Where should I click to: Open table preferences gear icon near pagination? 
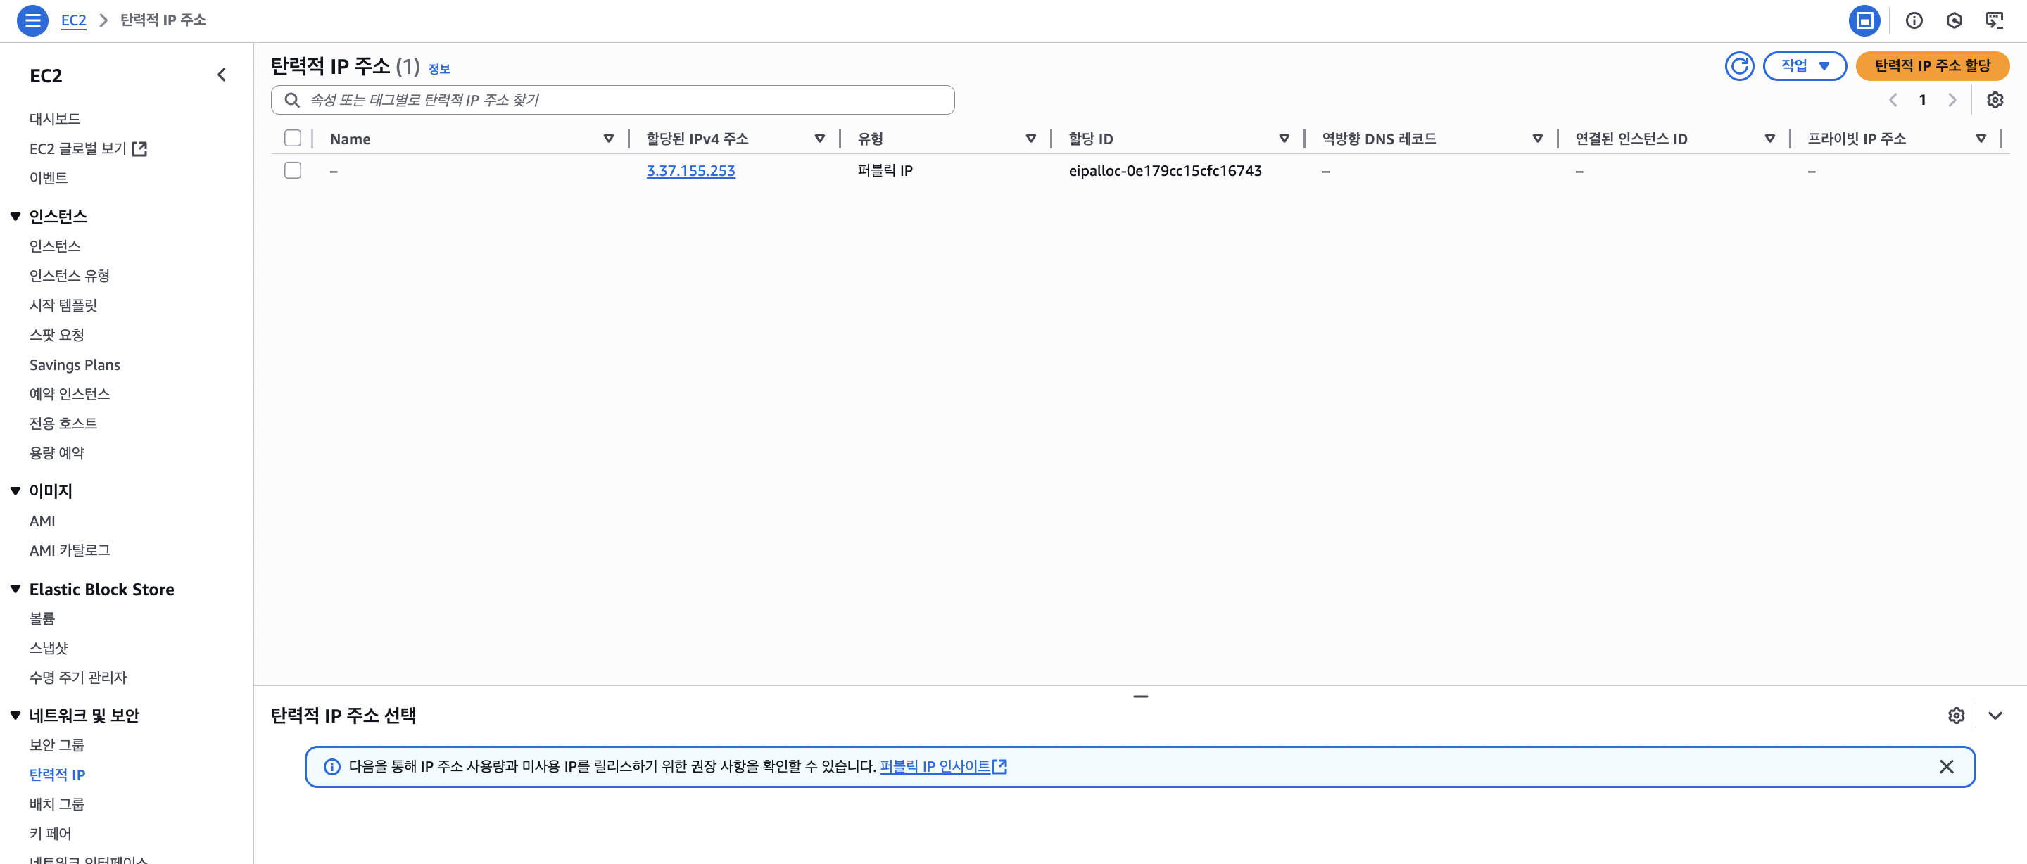point(1994,100)
